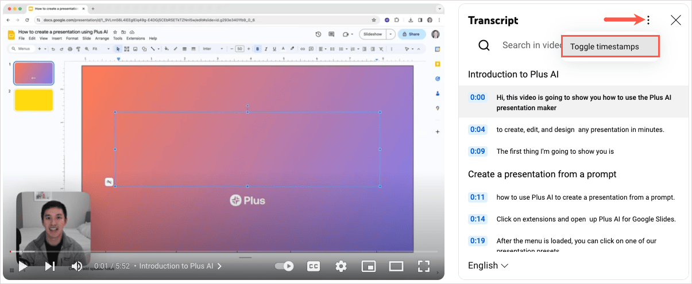Select line "The first thing I'm going to show you is"
This screenshot has width=692, height=284.
(x=555, y=151)
